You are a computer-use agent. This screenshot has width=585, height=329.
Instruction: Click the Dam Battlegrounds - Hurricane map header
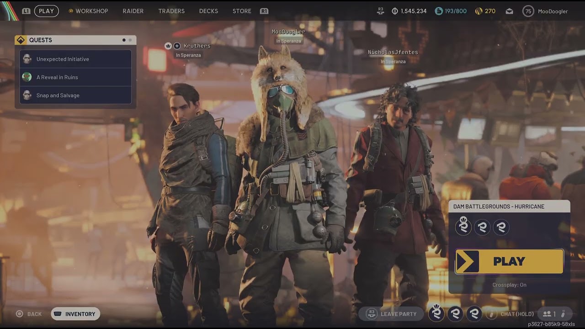[x=509, y=207]
